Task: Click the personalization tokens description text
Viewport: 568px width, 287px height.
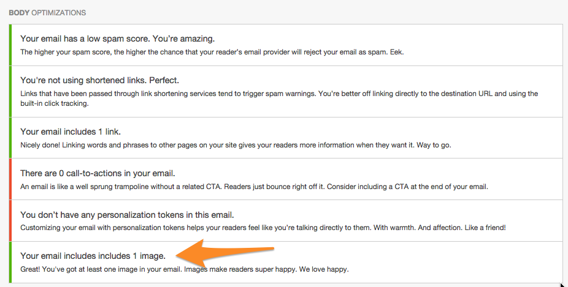Action: (x=263, y=228)
